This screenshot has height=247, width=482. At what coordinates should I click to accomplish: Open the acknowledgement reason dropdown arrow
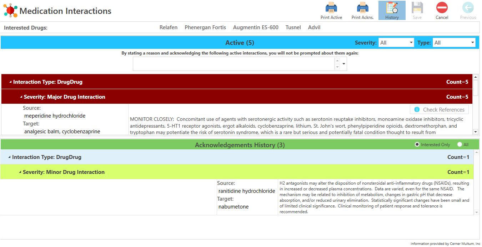click(344, 64)
